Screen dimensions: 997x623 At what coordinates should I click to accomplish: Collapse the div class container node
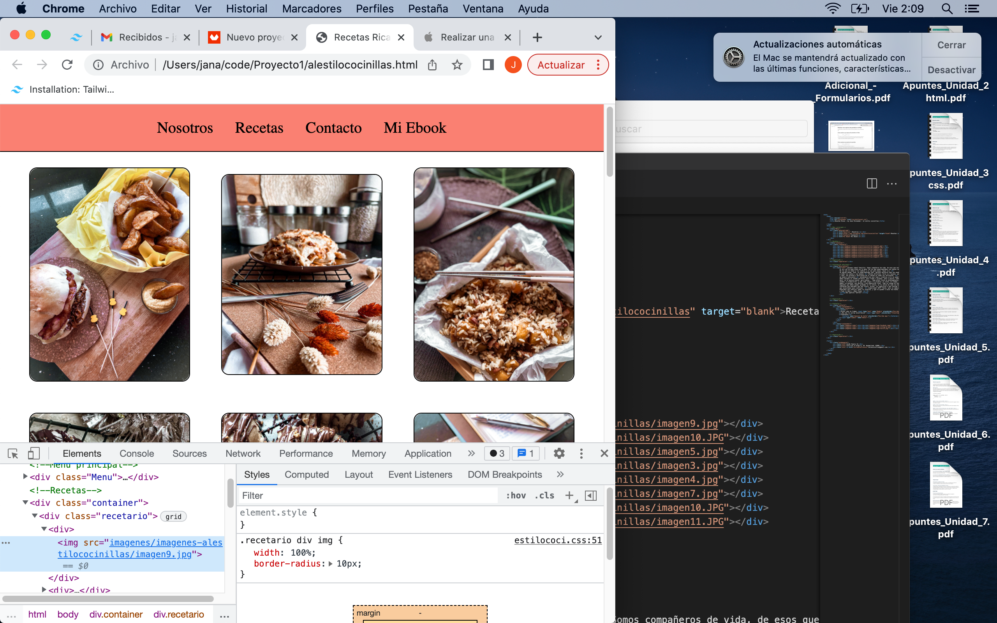point(25,502)
